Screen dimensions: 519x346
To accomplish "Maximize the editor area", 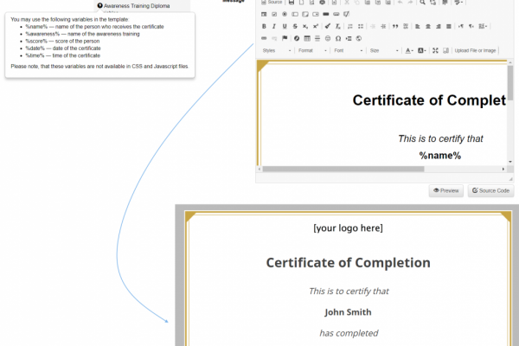I will coord(435,51).
